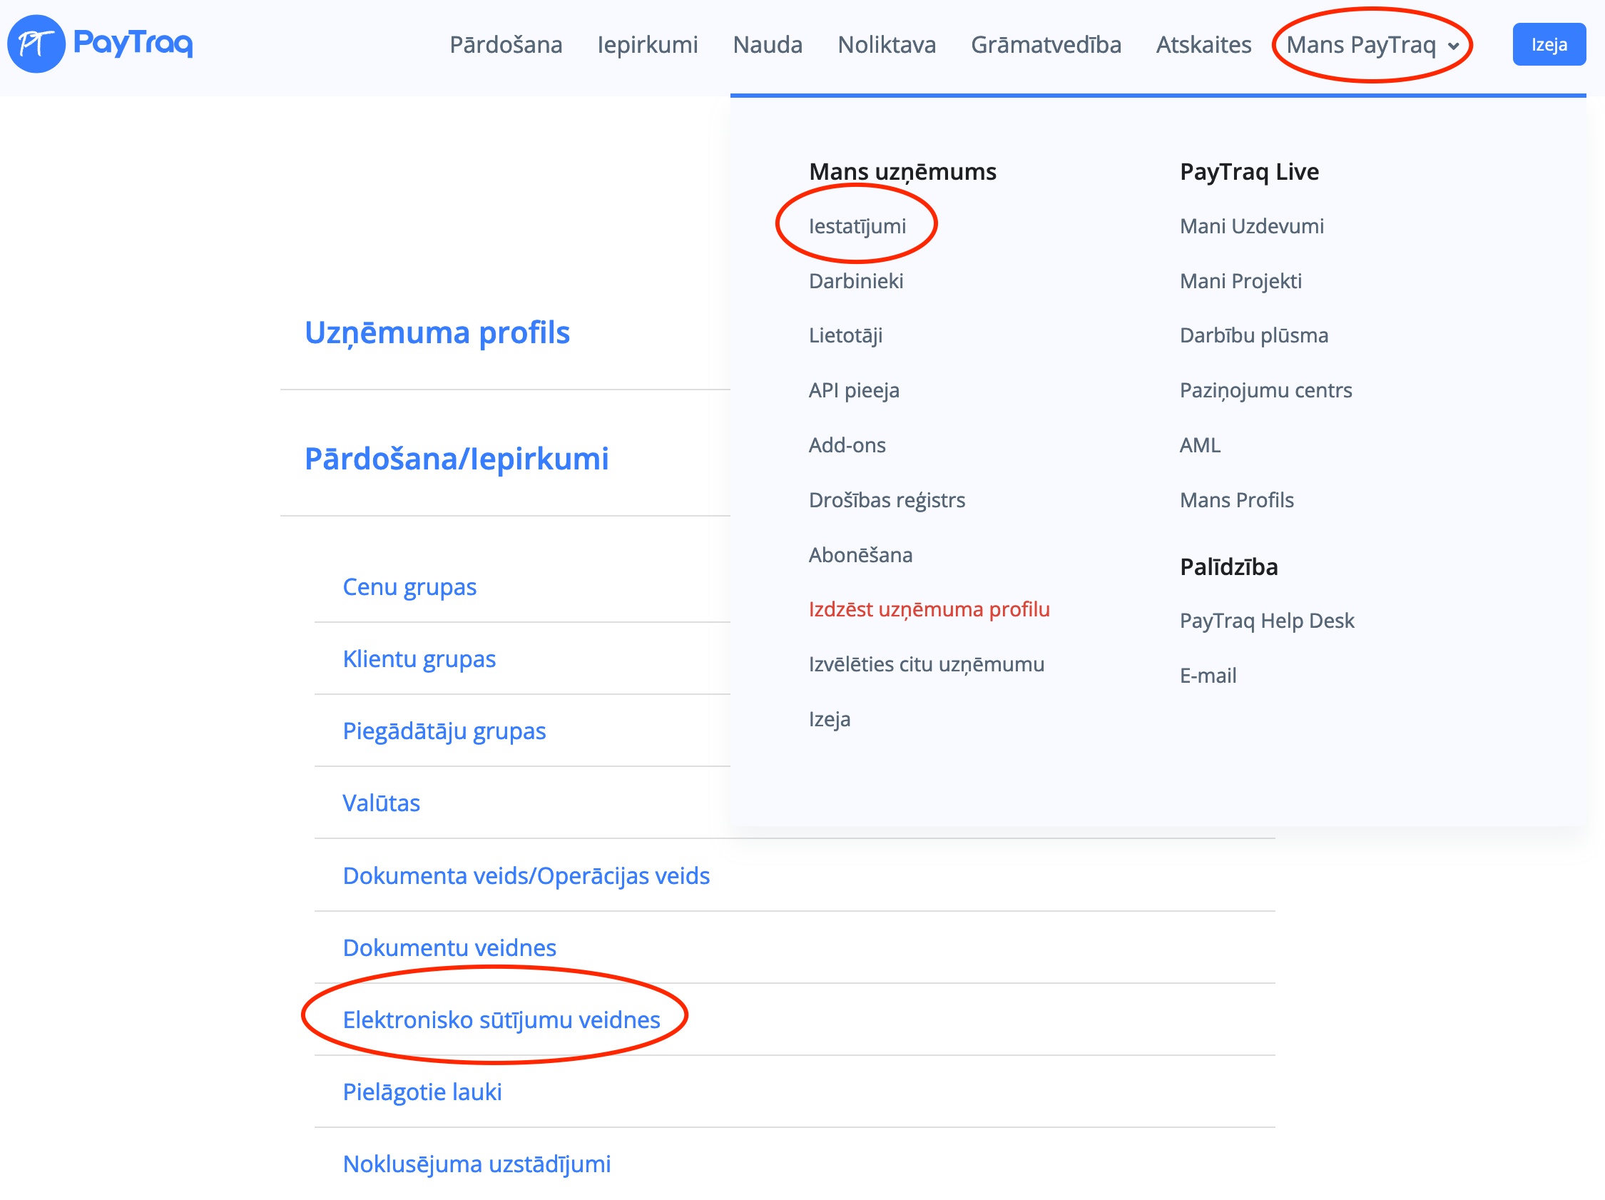Image resolution: width=1605 pixels, height=1200 pixels.
Task: Open Noklusējuma uzstādījumi link
Action: point(476,1164)
